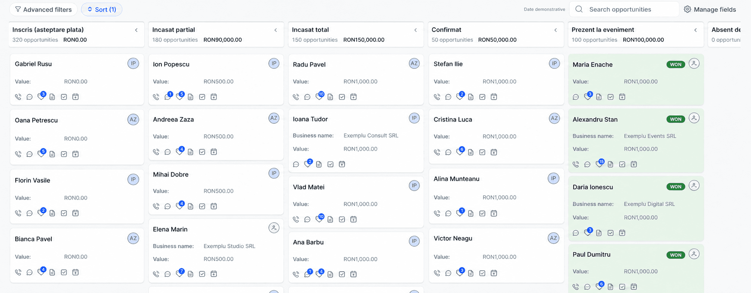Open calendar appointment icon on Andreea Zaza card
The height and width of the screenshot is (293, 751).
tap(214, 152)
